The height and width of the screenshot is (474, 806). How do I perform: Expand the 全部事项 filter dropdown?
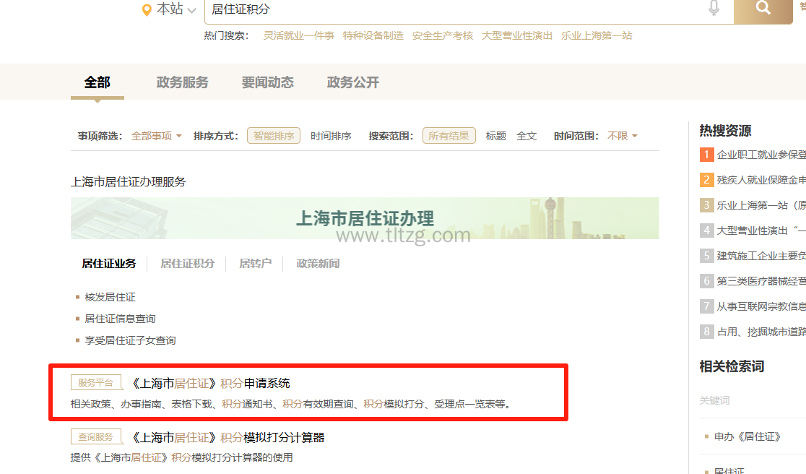tap(156, 136)
